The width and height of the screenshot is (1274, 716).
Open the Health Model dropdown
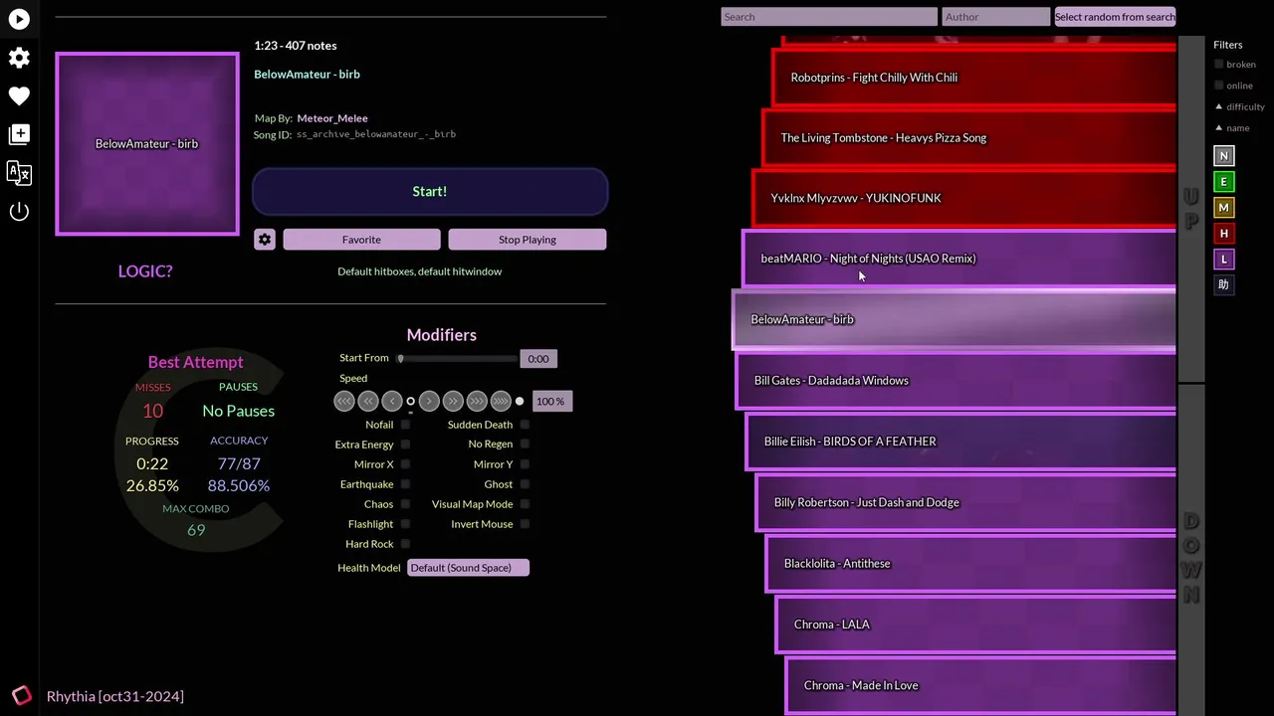(468, 568)
